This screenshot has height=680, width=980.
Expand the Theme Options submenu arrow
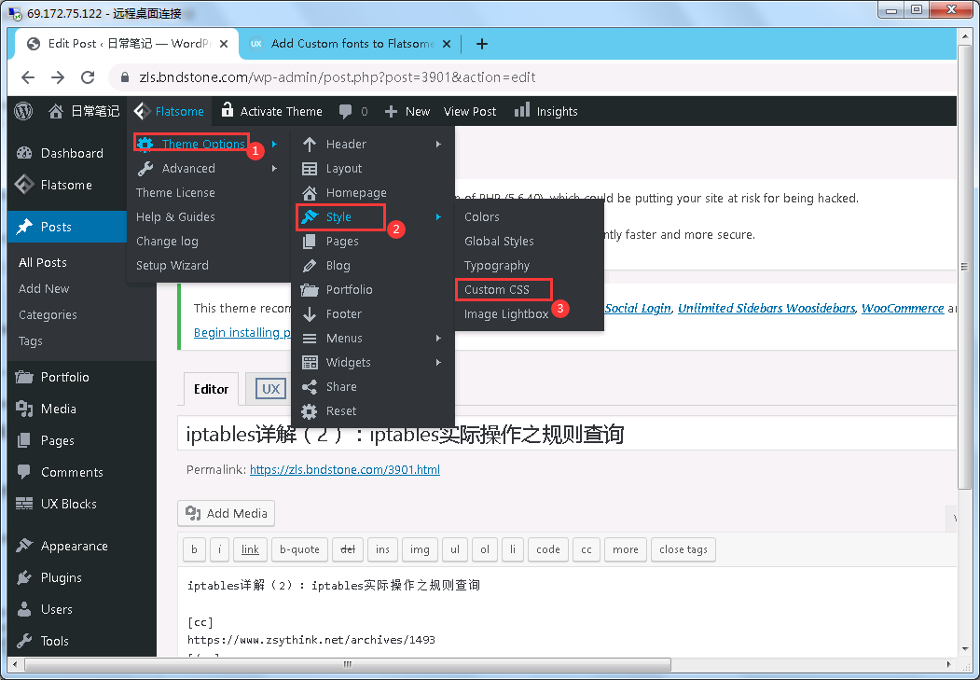coord(274,145)
